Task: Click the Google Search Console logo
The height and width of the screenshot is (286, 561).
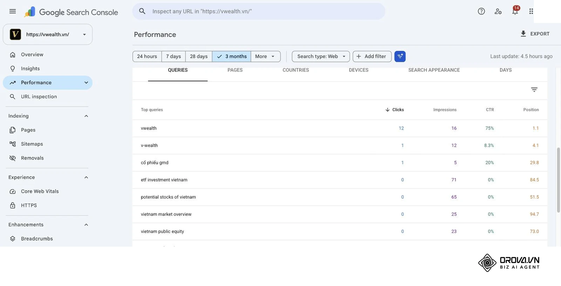Action: pos(71,12)
